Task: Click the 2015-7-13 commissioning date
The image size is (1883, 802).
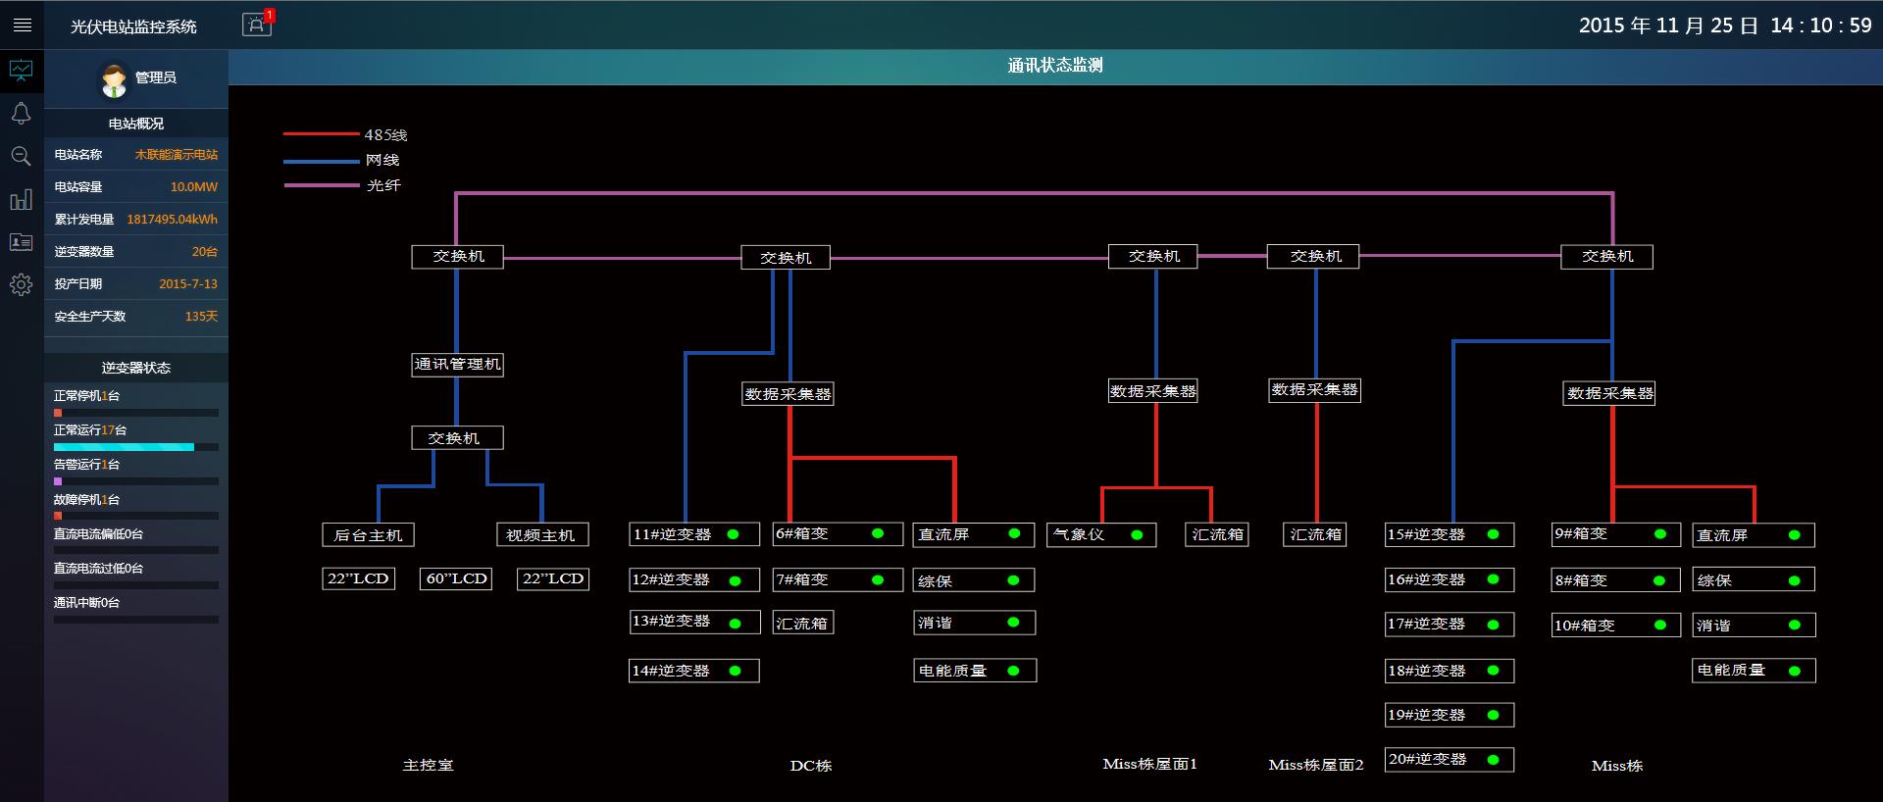Action: (188, 284)
